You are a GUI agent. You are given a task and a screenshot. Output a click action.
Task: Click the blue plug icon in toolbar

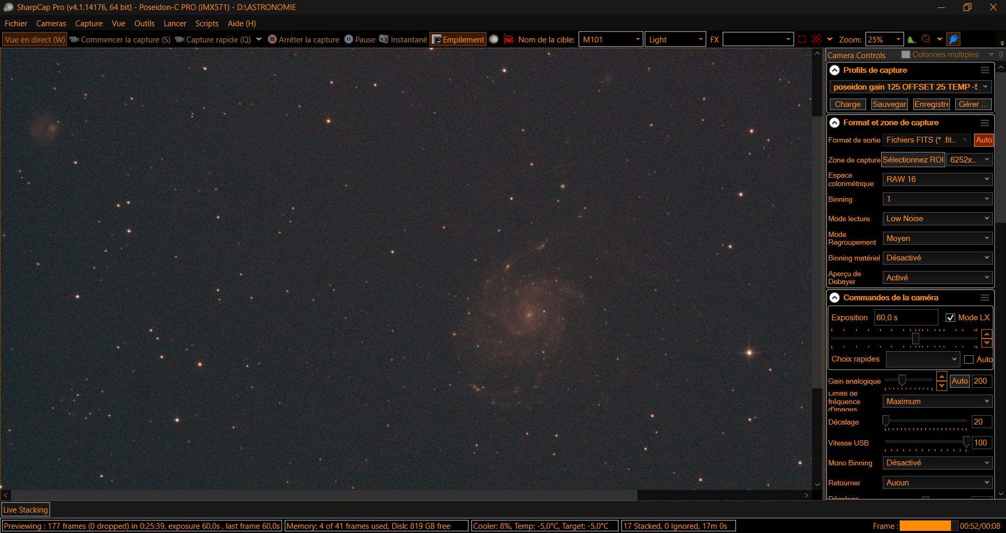(954, 39)
